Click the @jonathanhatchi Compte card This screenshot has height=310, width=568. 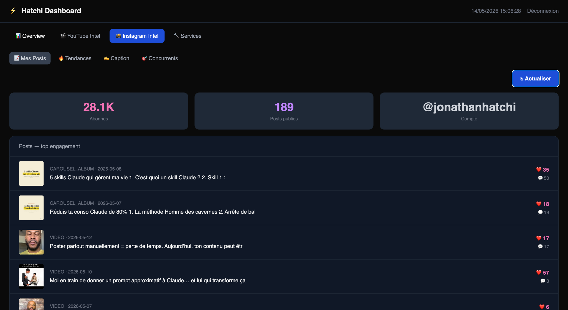tap(469, 111)
